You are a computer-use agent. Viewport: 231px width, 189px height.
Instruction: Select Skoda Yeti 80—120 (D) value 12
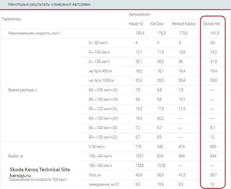click(212, 137)
